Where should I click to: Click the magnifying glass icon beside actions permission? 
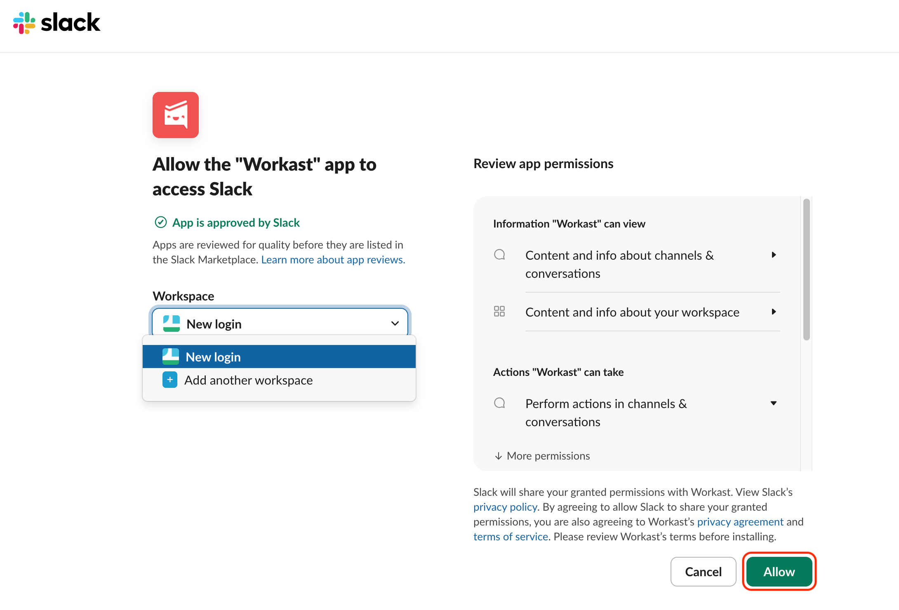pyautogui.click(x=499, y=403)
